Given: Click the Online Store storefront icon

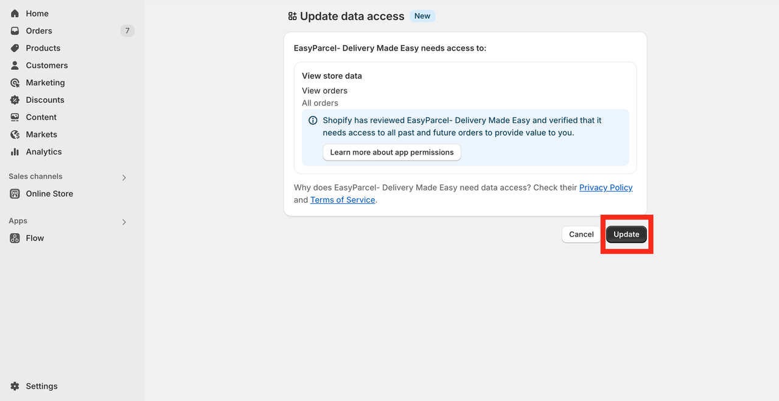Looking at the screenshot, I should point(15,194).
